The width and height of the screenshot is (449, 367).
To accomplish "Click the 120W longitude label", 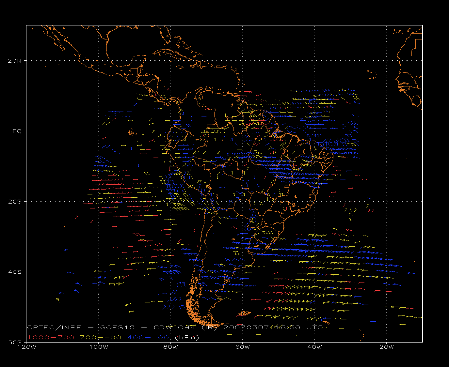I will [27, 347].
